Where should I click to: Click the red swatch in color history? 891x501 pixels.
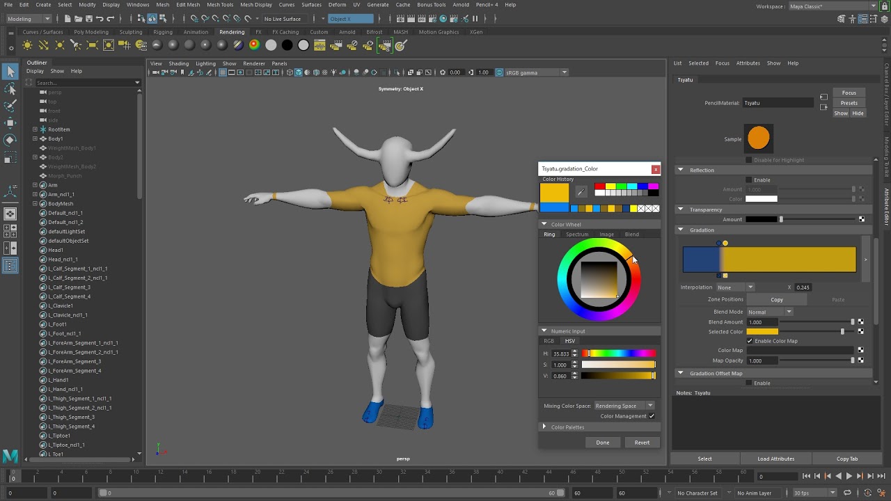599,186
